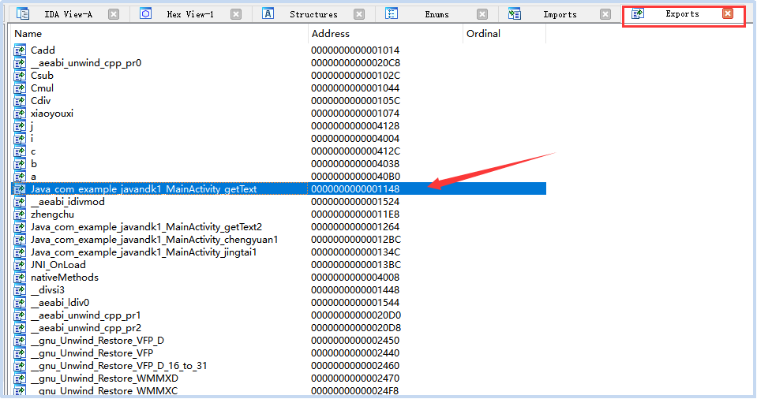Select the MainActivity_getText2 export name

coord(146,227)
